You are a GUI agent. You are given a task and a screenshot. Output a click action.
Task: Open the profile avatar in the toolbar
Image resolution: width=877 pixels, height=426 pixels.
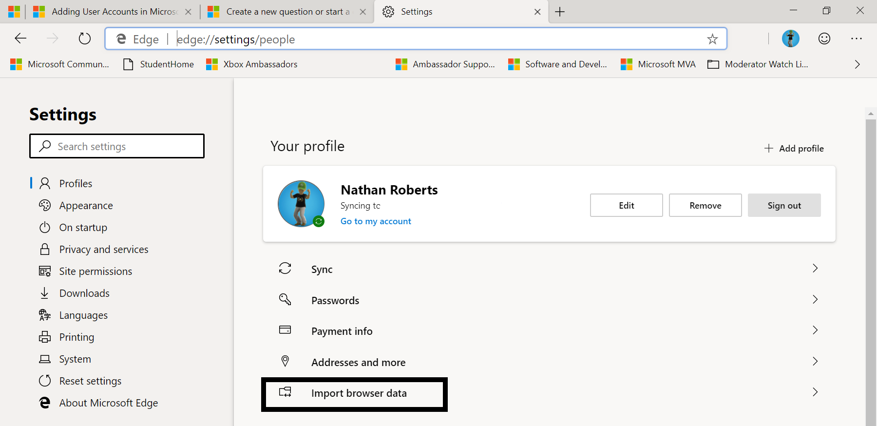click(x=791, y=39)
